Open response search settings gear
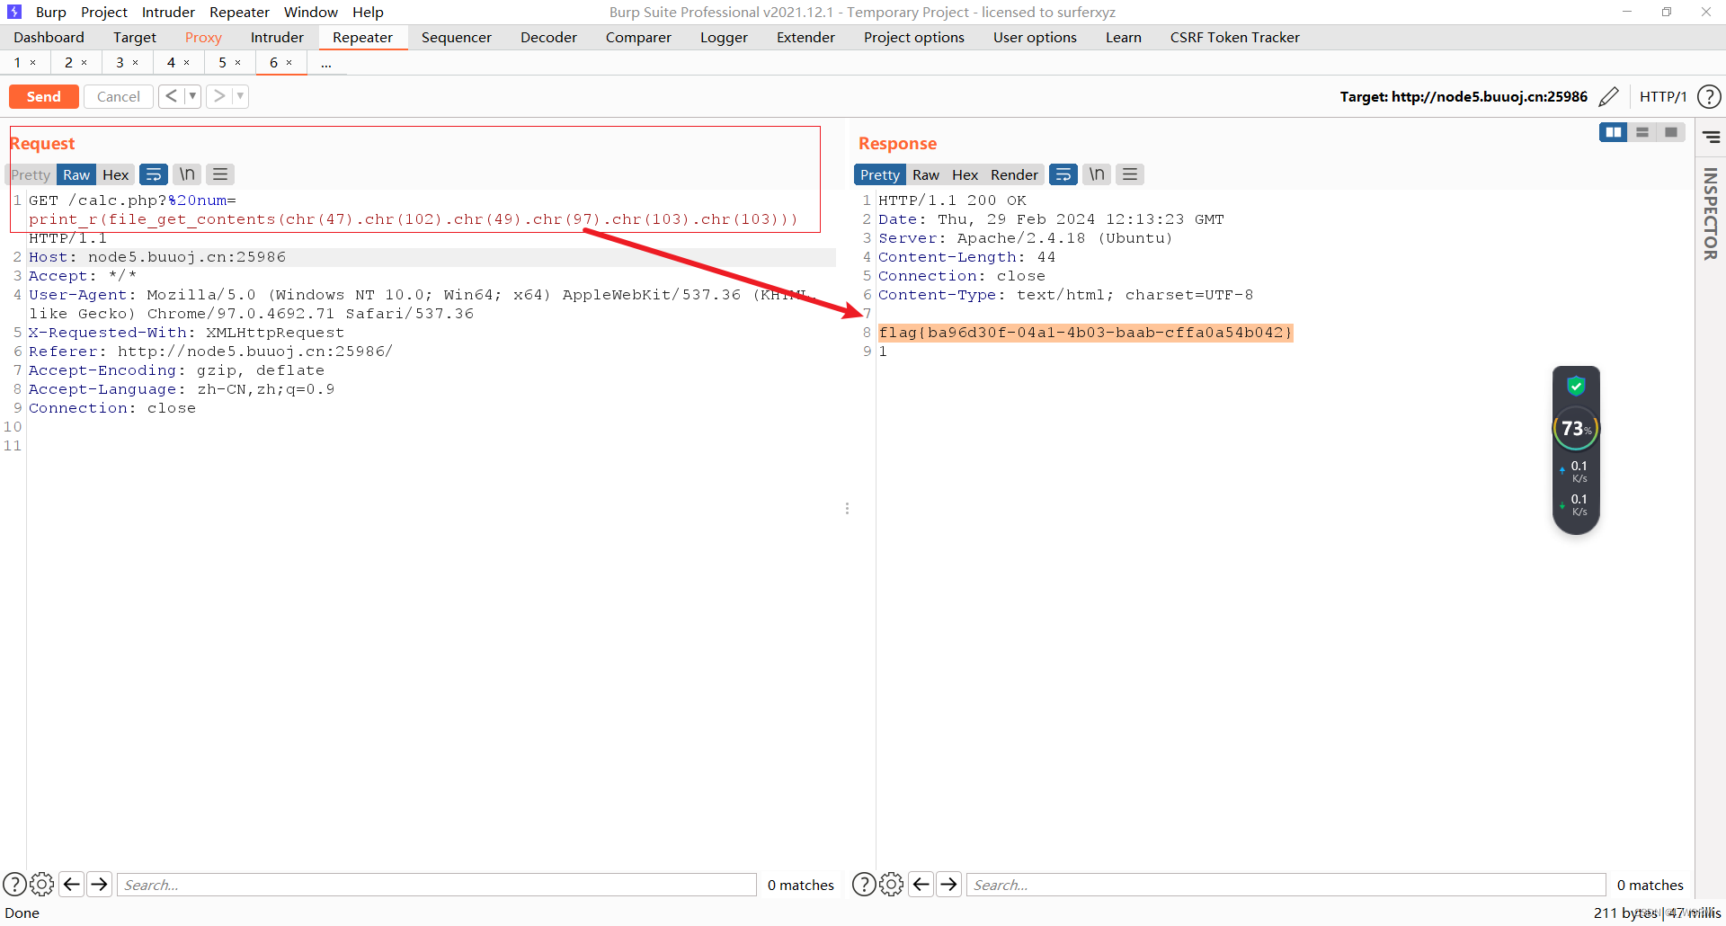The height and width of the screenshot is (926, 1726). click(x=892, y=885)
